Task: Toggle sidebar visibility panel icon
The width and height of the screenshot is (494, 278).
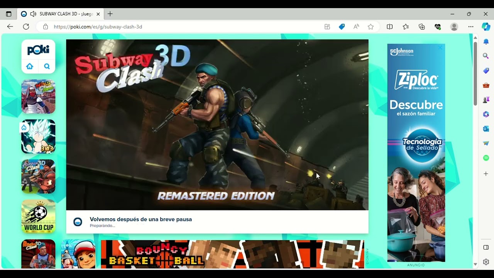Action: (486, 247)
